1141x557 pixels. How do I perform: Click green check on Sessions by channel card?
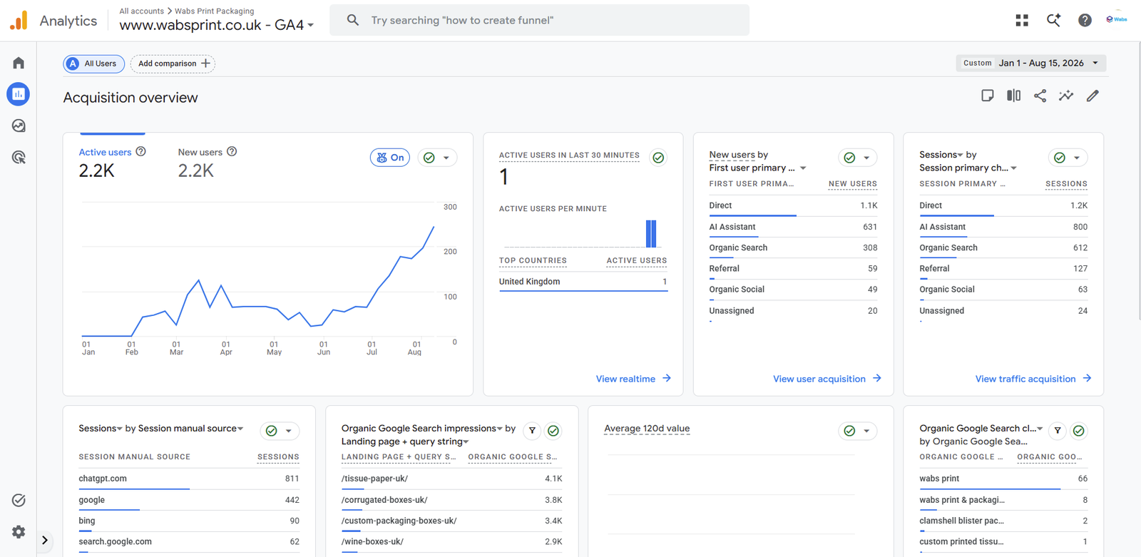click(1060, 158)
